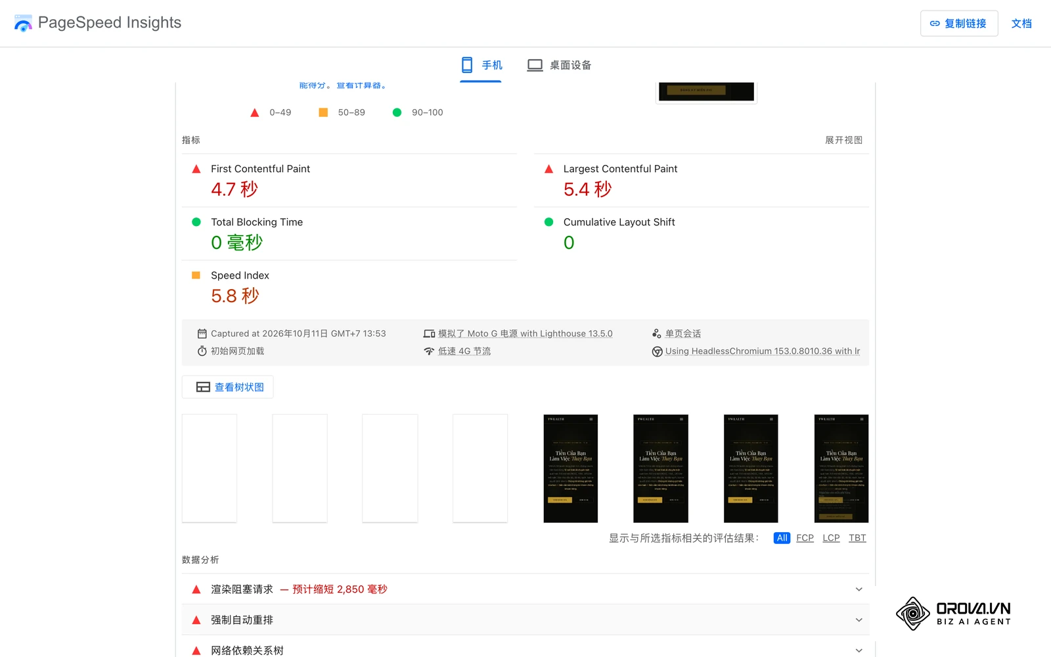The width and height of the screenshot is (1051, 657).
Task: Click the mobile phone icon in tab
Action: point(467,65)
